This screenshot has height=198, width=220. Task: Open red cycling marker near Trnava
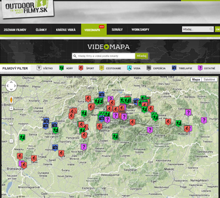tap(34, 158)
